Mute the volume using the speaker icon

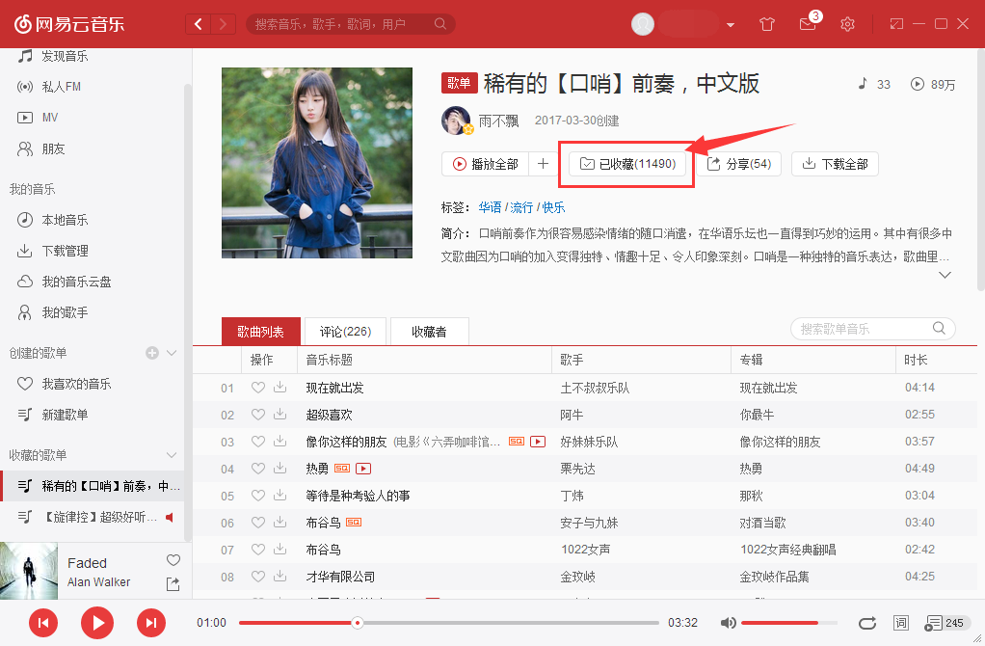(x=728, y=623)
